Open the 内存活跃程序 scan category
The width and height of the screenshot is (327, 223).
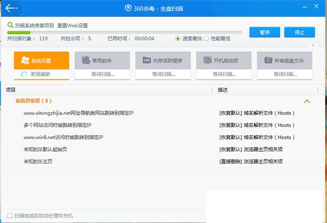click(163, 65)
